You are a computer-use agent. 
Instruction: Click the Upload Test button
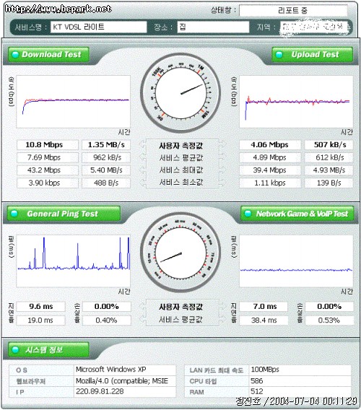(x=313, y=54)
